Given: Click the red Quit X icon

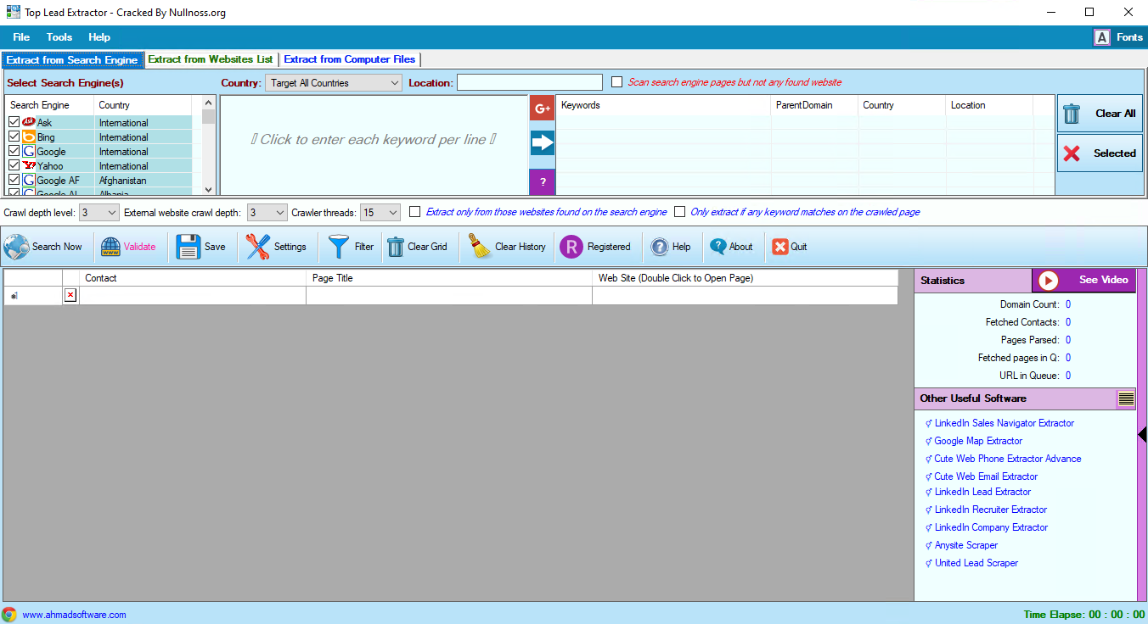Looking at the screenshot, I should pos(779,247).
